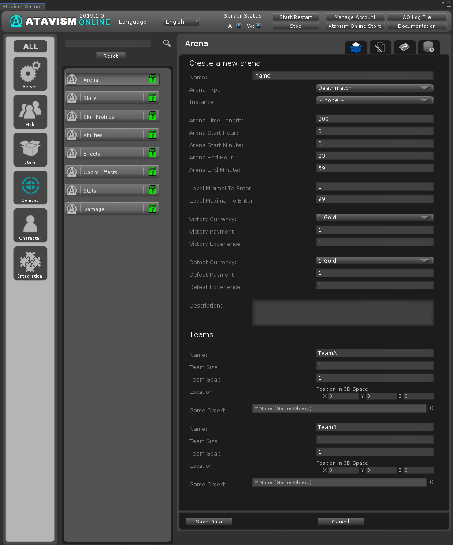Open the Arena Type Deathmatch dropdown
The width and height of the screenshot is (453, 545).
[x=375, y=88]
